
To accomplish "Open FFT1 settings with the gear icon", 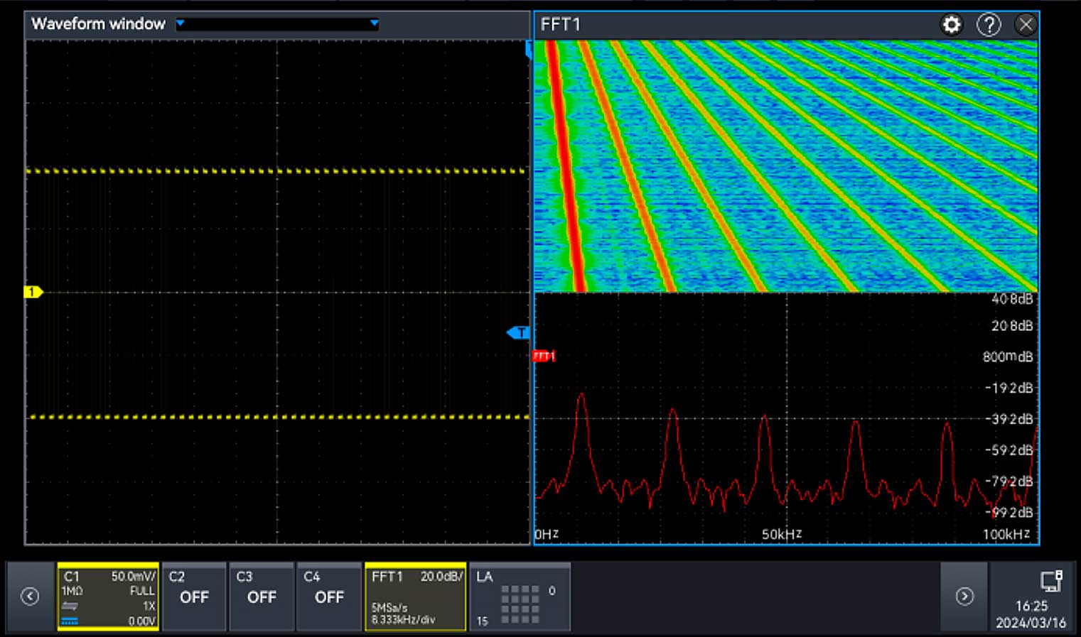I will tap(952, 23).
